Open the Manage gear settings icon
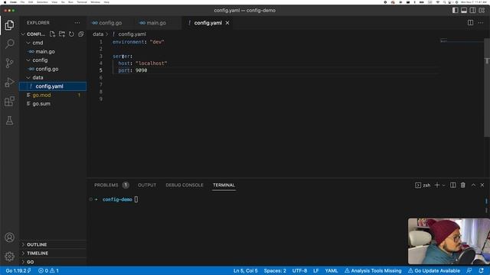490x275 pixels. (9, 257)
